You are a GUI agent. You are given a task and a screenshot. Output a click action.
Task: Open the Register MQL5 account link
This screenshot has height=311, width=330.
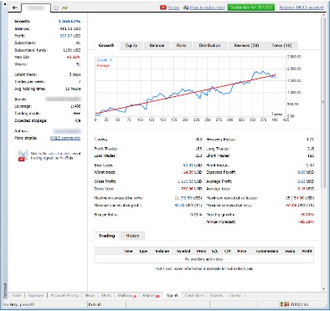tap(302, 8)
